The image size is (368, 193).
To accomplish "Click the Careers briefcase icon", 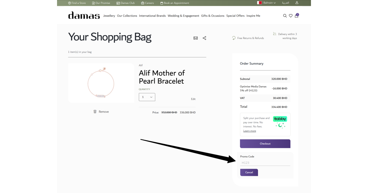I will 143,3.
